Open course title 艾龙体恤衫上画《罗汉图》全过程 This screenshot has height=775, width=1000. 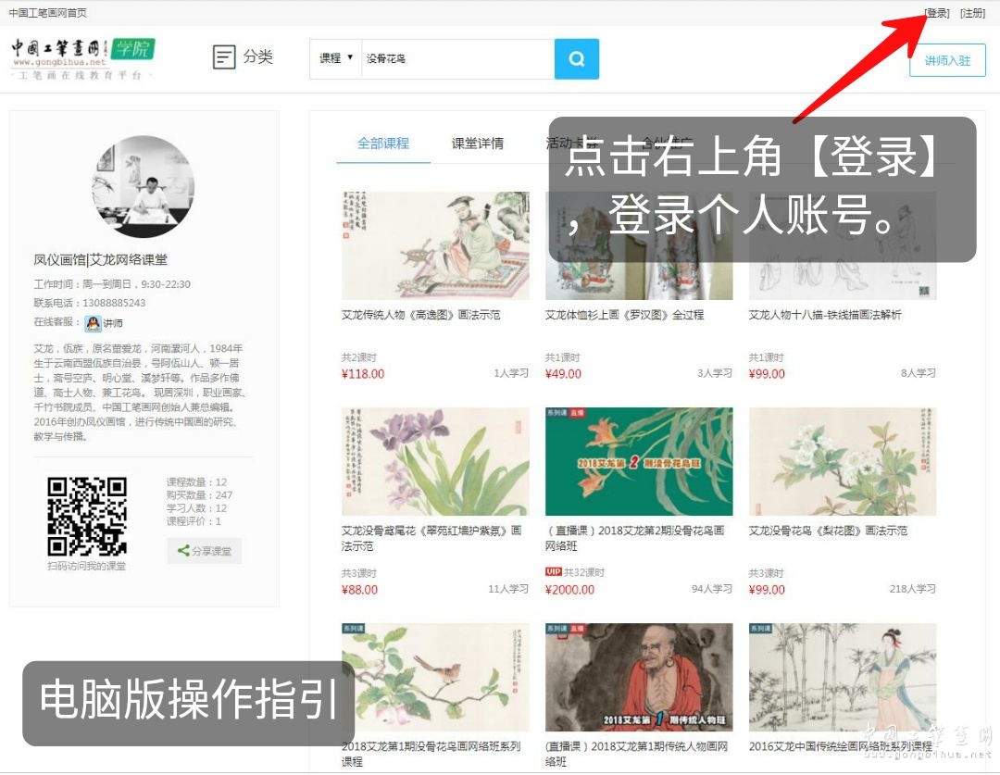(x=624, y=315)
